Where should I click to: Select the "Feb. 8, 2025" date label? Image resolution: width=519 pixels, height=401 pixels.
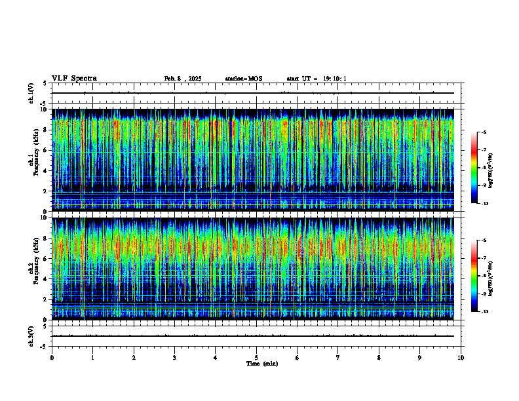(183, 79)
